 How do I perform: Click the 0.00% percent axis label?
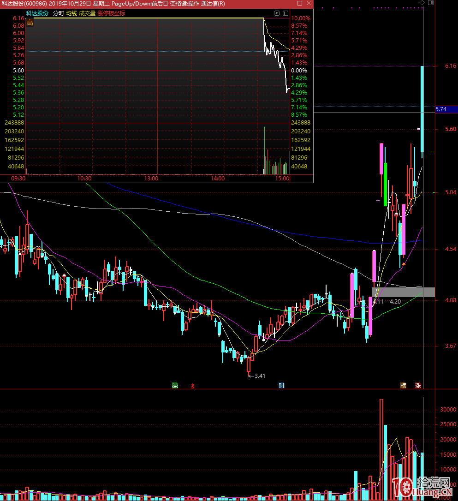pyautogui.click(x=299, y=70)
